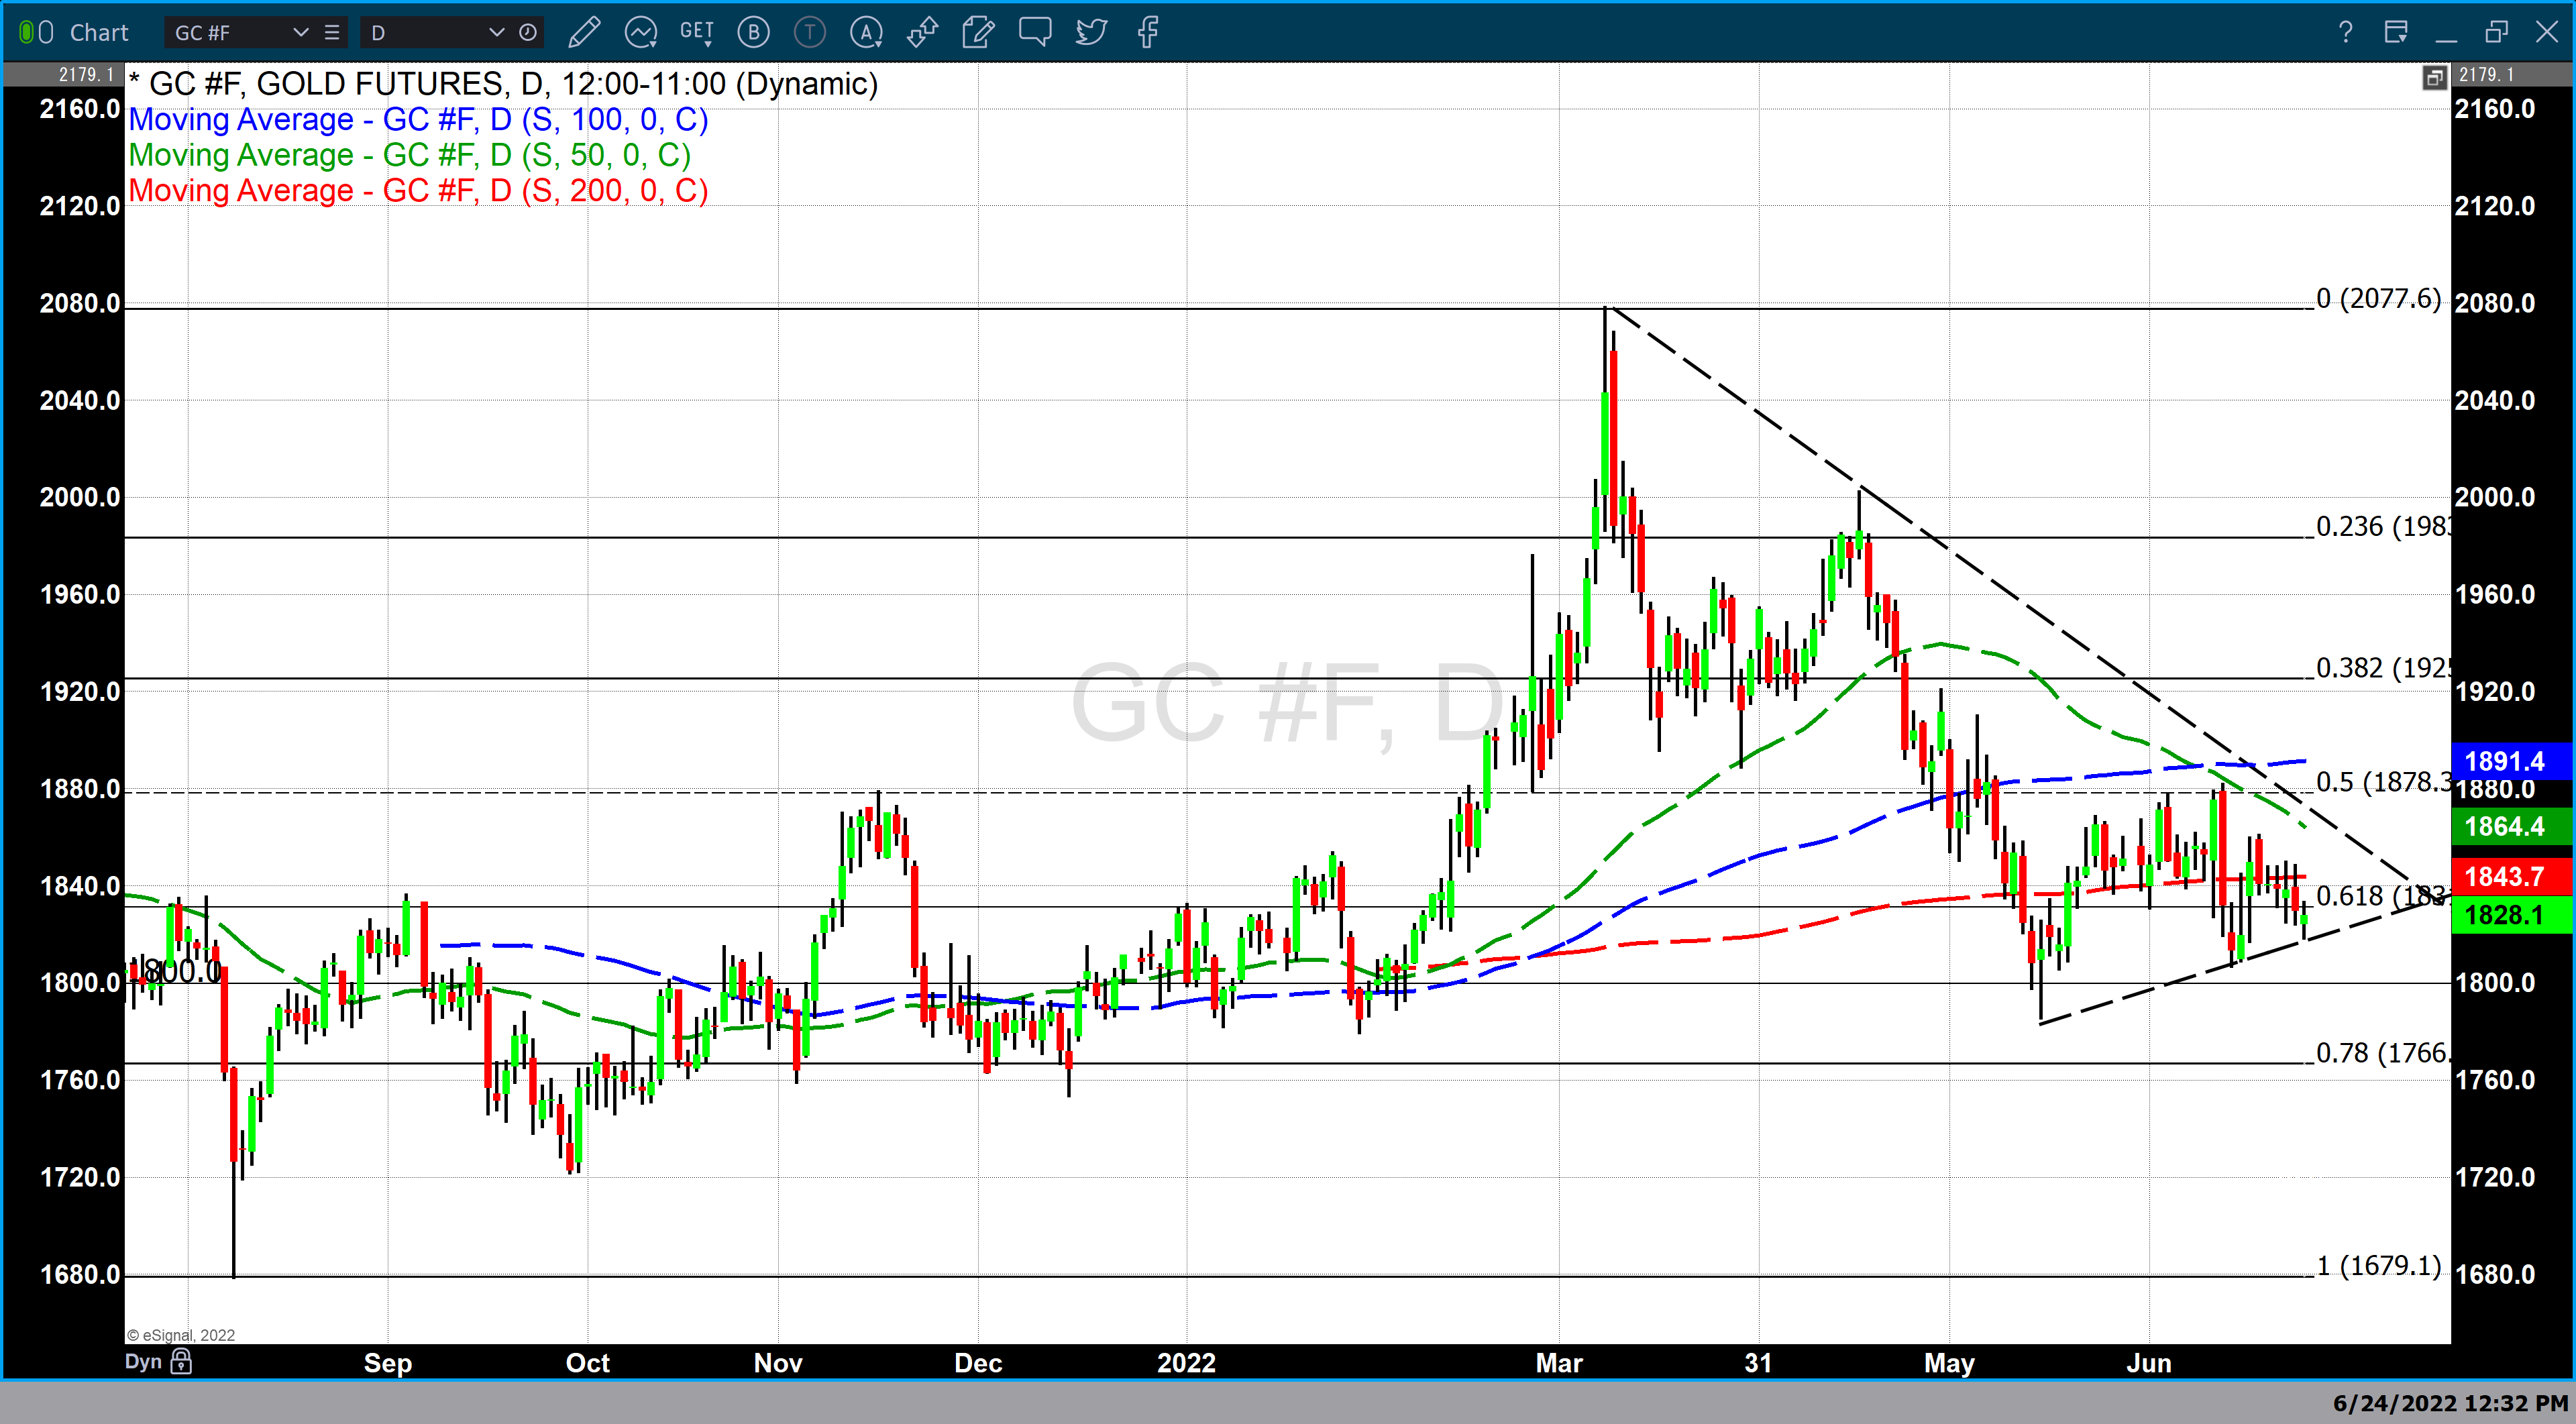
Task: Select the pencil drawing tools icon
Action: tap(584, 33)
